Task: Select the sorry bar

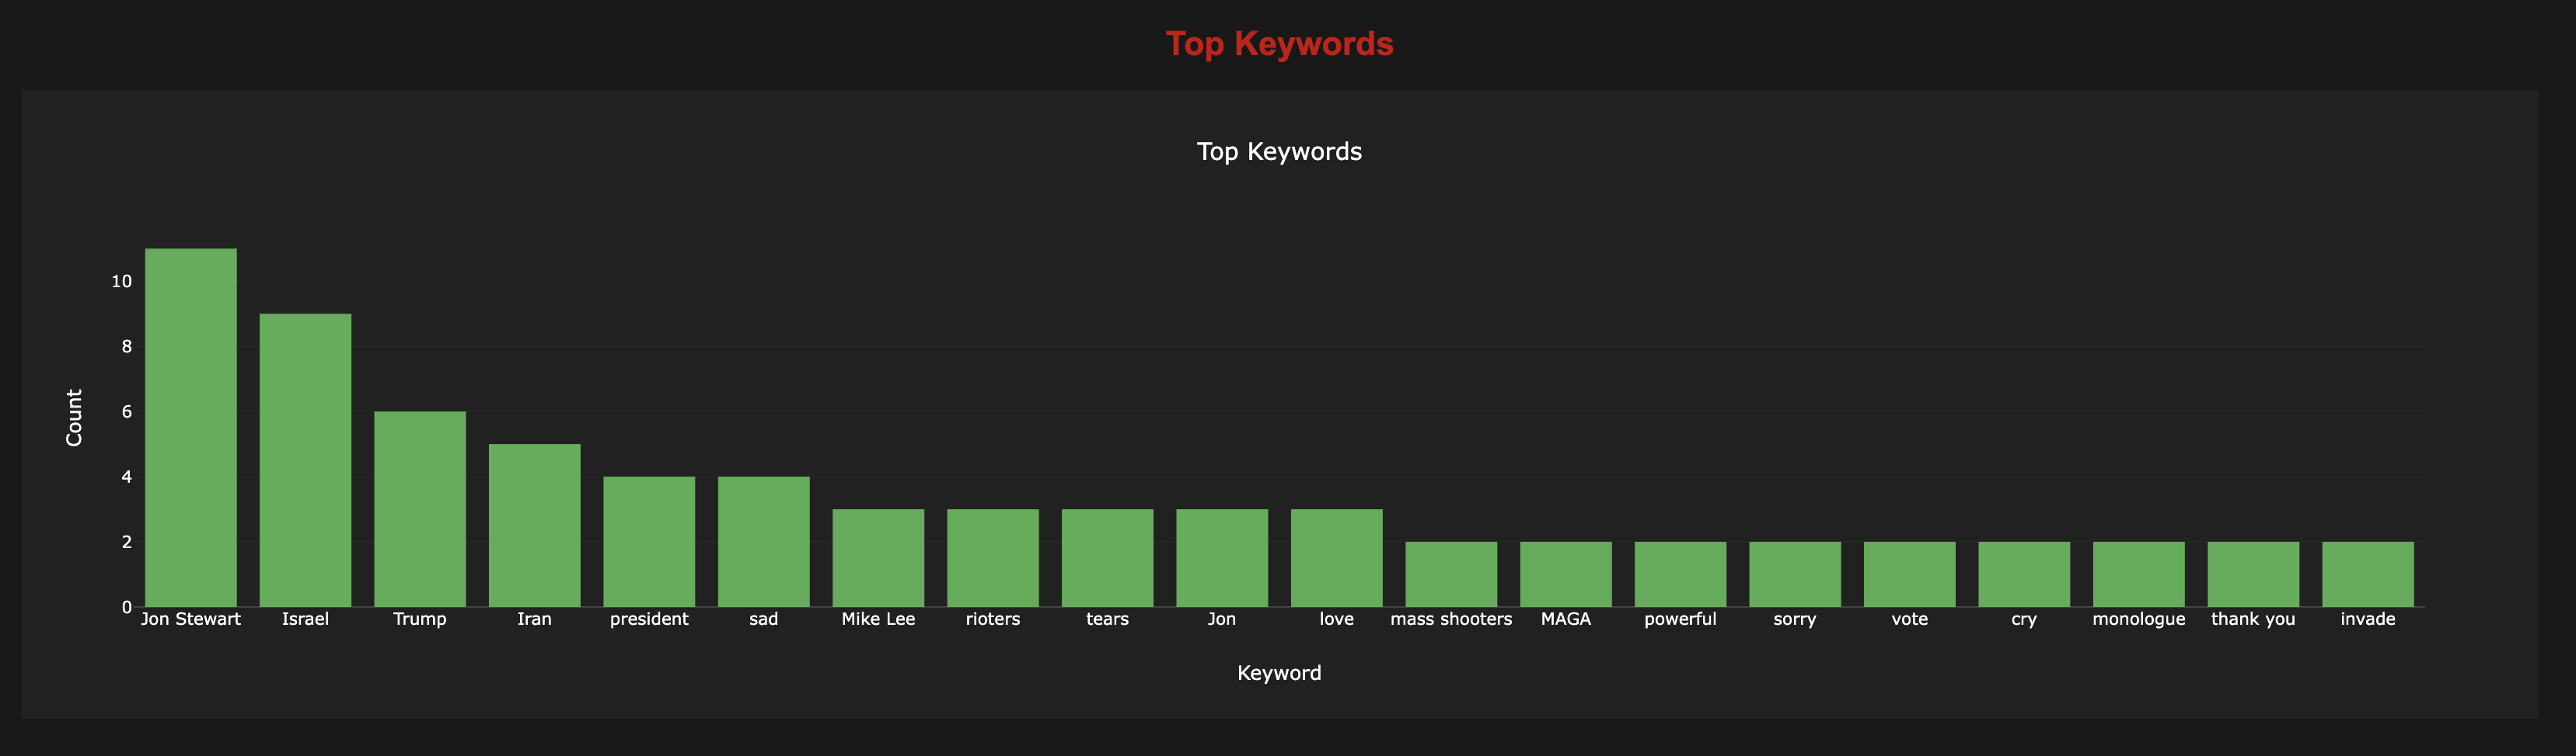Action: pos(1795,574)
